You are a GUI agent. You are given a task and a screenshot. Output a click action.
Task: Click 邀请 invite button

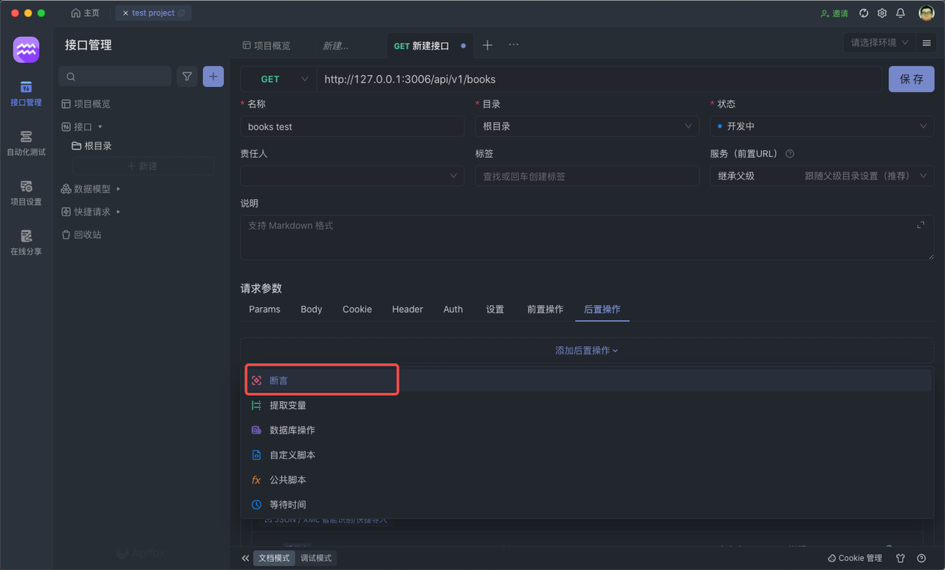click(x=834, y=13)
